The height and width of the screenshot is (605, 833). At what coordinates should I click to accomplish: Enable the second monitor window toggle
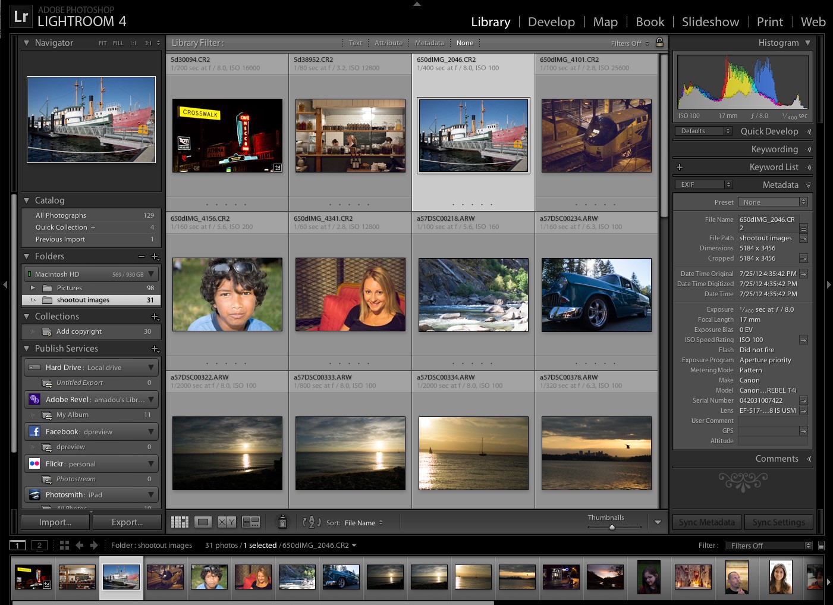coord(39,545)
